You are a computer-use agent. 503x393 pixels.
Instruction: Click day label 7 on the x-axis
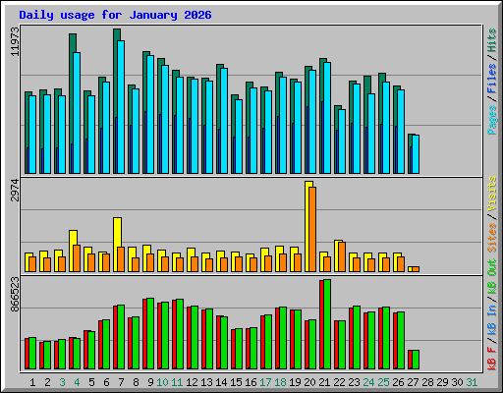121,382
